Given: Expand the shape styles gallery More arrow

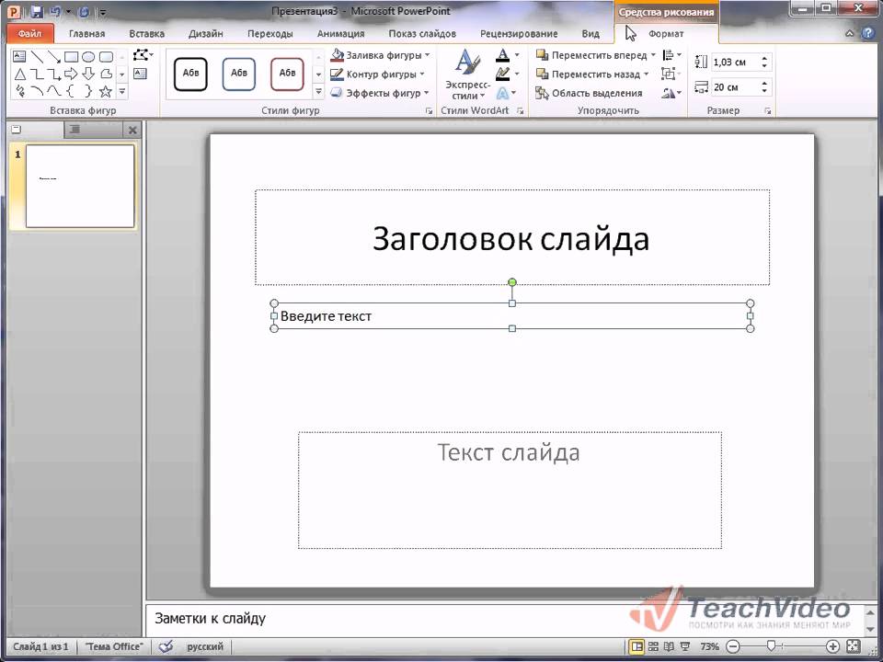Looking at the screenshot, I should click(318, 91).
